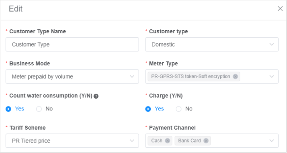Screen dimensions: 287x153
Task: Remove the PR-GPRS-STS token-Soft encryption tag
Action: (x=236, y=76)
